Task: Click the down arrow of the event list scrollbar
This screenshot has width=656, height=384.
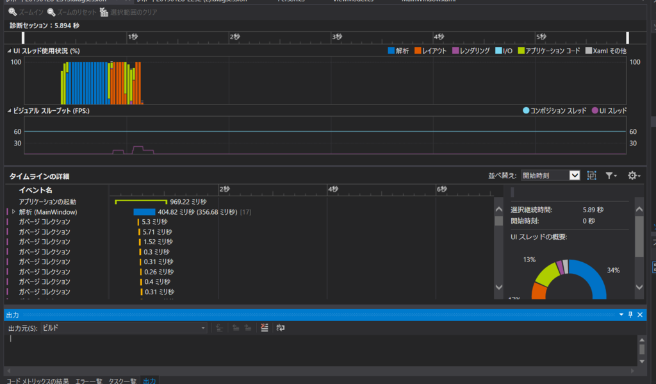Action: [x=498, y=287]
